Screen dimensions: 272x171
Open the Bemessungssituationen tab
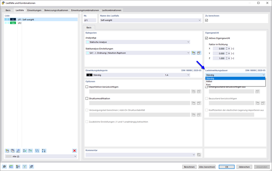(56, 10)
